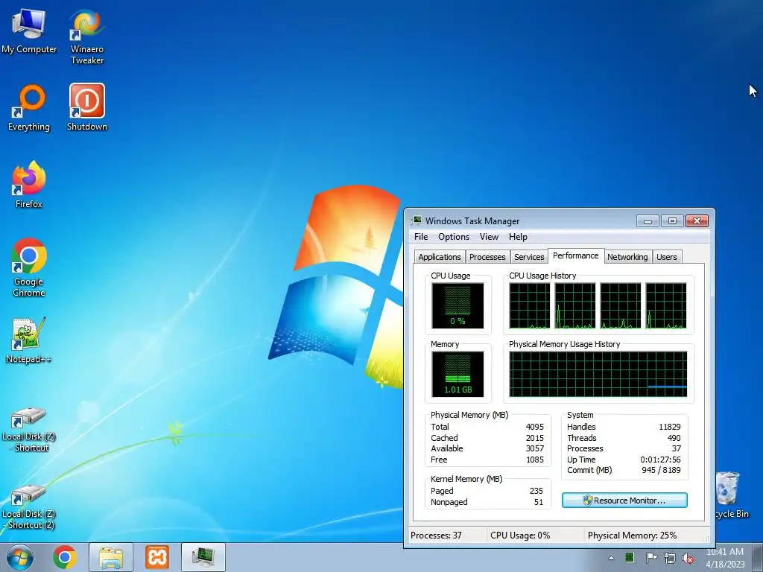Select the Google Chrome desktop icon

(29, 267)
